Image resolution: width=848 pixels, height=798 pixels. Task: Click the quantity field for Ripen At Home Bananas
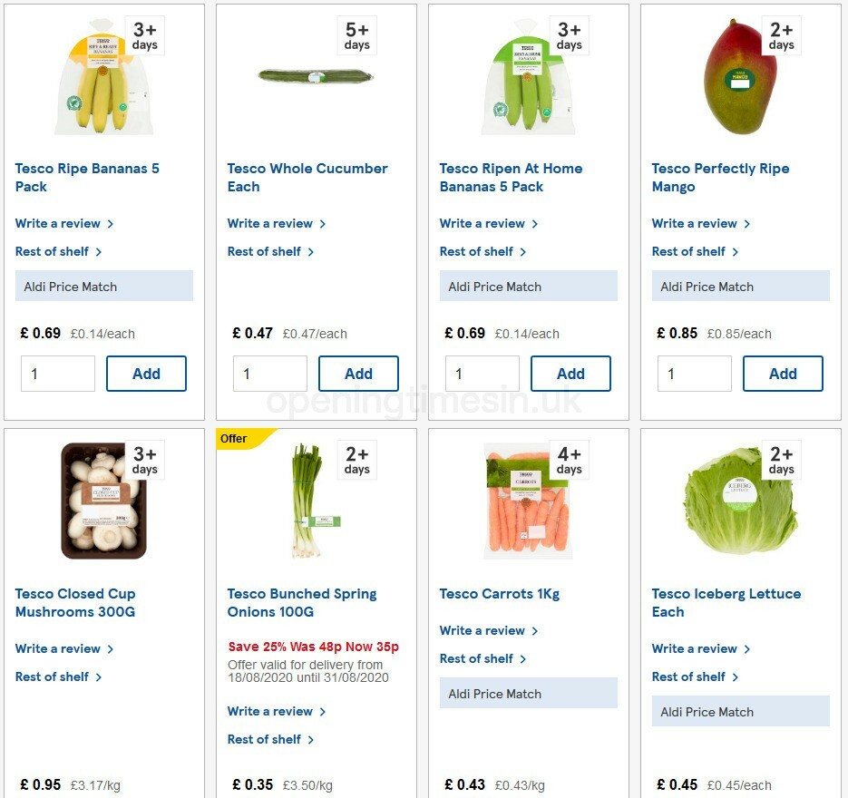point(482,374)
